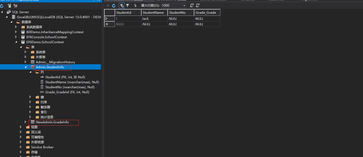Refresh the data grid results
This screenshot has height=157, width=363.
point(114,6)
